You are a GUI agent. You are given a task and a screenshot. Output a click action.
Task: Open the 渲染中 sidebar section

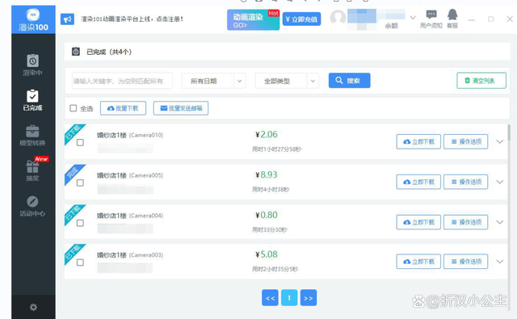pos(32,65)
